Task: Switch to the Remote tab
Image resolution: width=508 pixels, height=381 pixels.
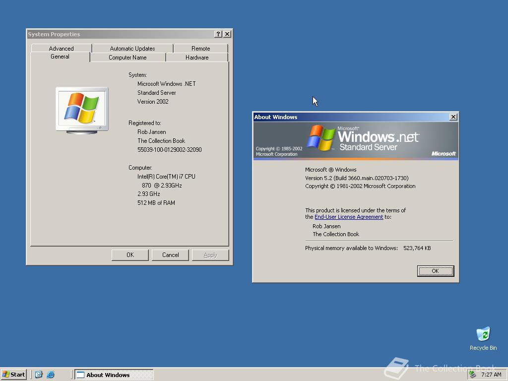Action: pyautogui.click(x=200, y=48)
